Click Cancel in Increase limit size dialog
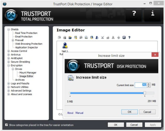165x131 pixels. pos(147,112)
